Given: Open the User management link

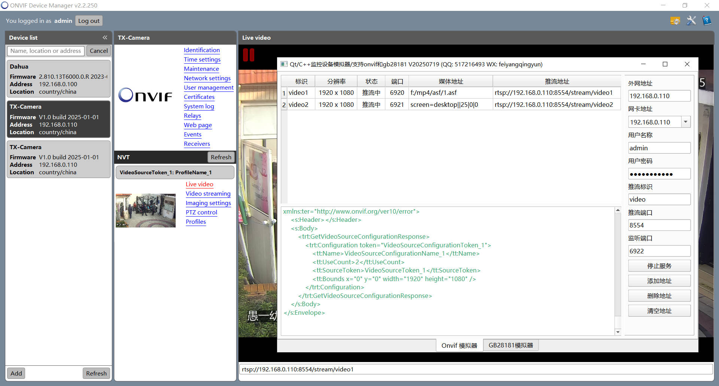Looking at the screenshot, I should coord(209,88).
